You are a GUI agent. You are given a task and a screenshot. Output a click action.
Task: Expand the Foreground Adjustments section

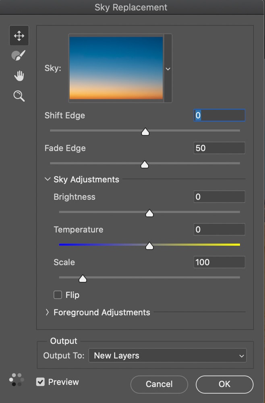[47, 312]
